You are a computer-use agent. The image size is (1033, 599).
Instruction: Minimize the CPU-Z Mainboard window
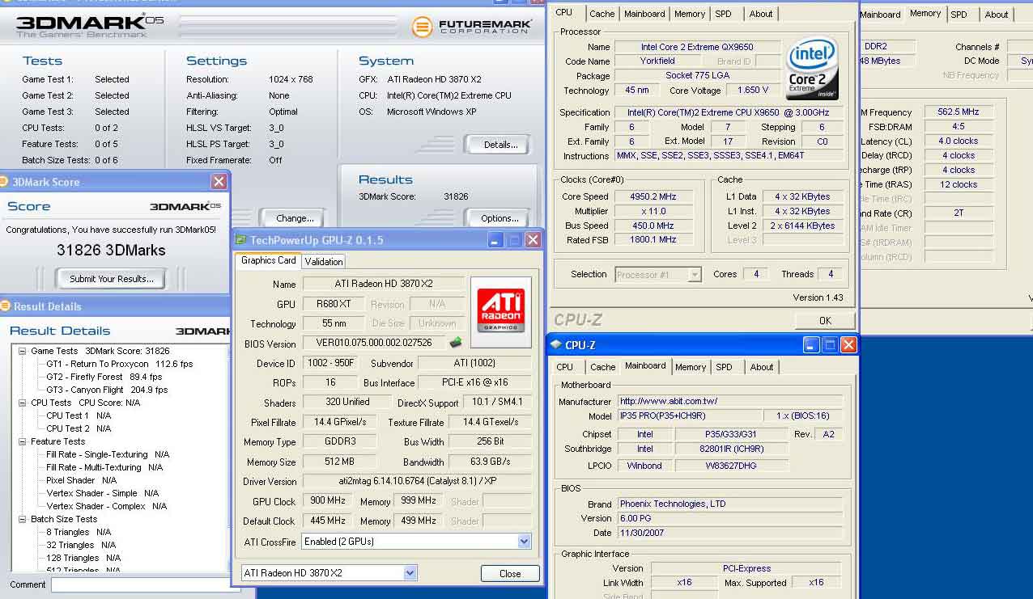point(812,345)
